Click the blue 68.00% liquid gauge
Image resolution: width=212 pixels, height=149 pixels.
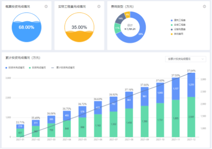click(x=27, y=27)
